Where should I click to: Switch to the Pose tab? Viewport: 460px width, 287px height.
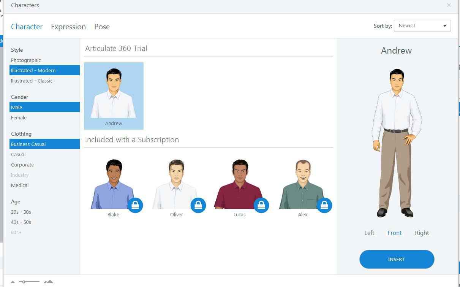[102, 27]
